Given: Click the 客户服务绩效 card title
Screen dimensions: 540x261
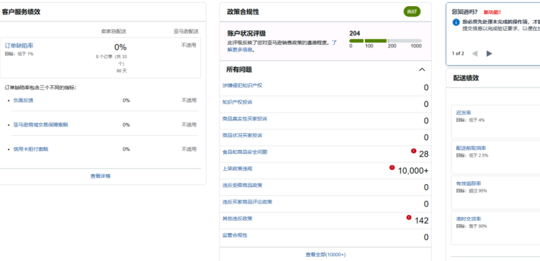Looking at the screenshot, I should click(x=21, y=11).
